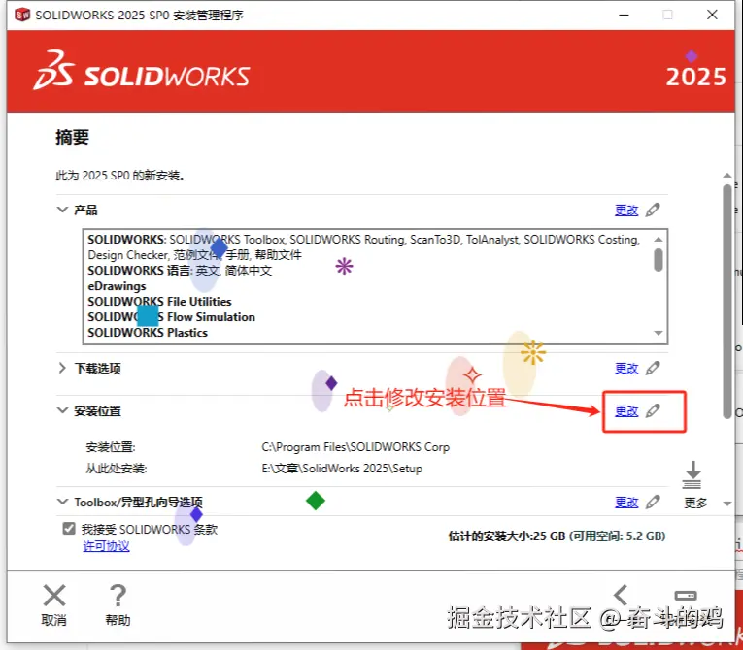Click pencil icon beside 下载选项 更改
Image resolution: width=743 pixels, height=650 pixels.
(653, 368)
